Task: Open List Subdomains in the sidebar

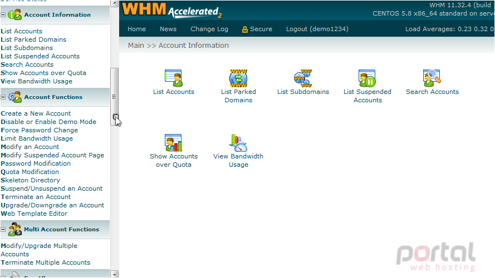Action: tap(27, 48)
